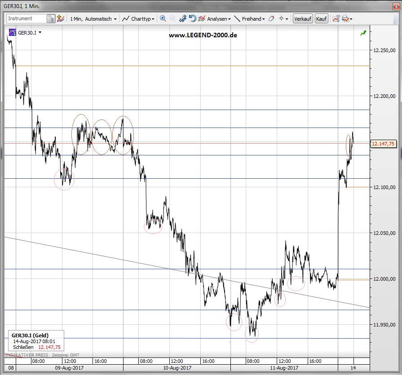
Task: Open chart settings wrench icon
Action: [x=336, y=19]
